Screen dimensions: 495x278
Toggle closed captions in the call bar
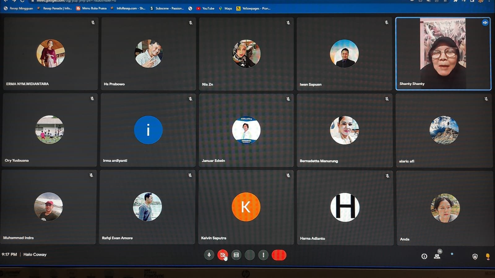pos(236,255)
